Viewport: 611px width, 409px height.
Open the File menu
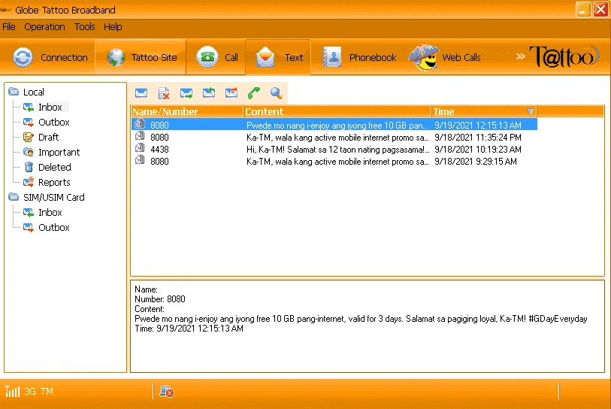click(x=8, y=27)
